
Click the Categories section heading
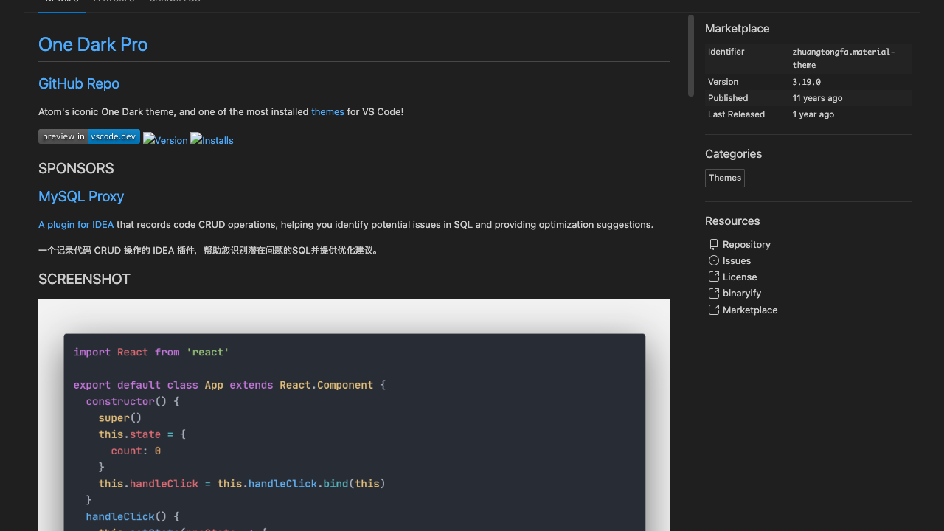click(x=733, y=153)
